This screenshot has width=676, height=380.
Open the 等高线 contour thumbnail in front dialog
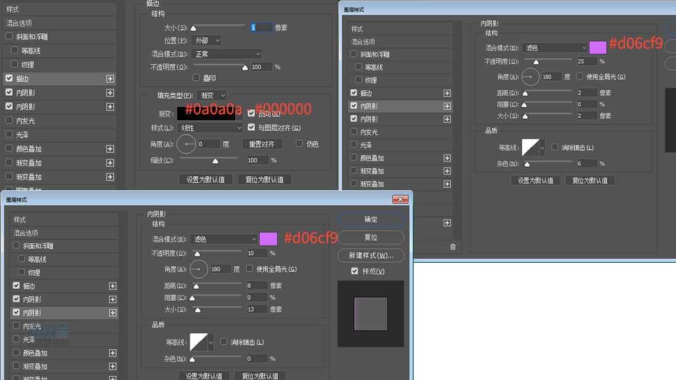pyautogui.click(x=198, y=342)
